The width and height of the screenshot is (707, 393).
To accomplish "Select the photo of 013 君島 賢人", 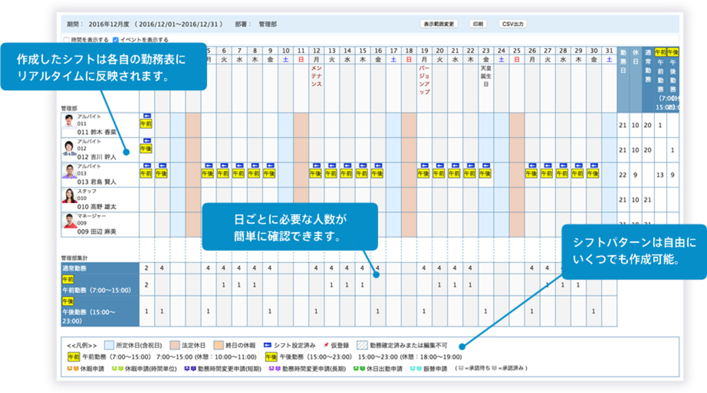I will click(69, 172).
